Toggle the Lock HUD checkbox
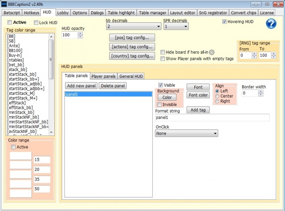 click(36, 23)
